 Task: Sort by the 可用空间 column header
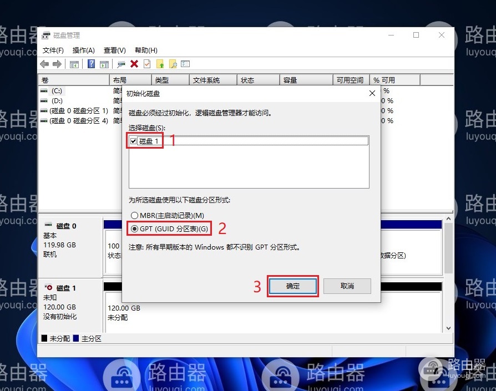pyautogui.click(x=351, y=80)
